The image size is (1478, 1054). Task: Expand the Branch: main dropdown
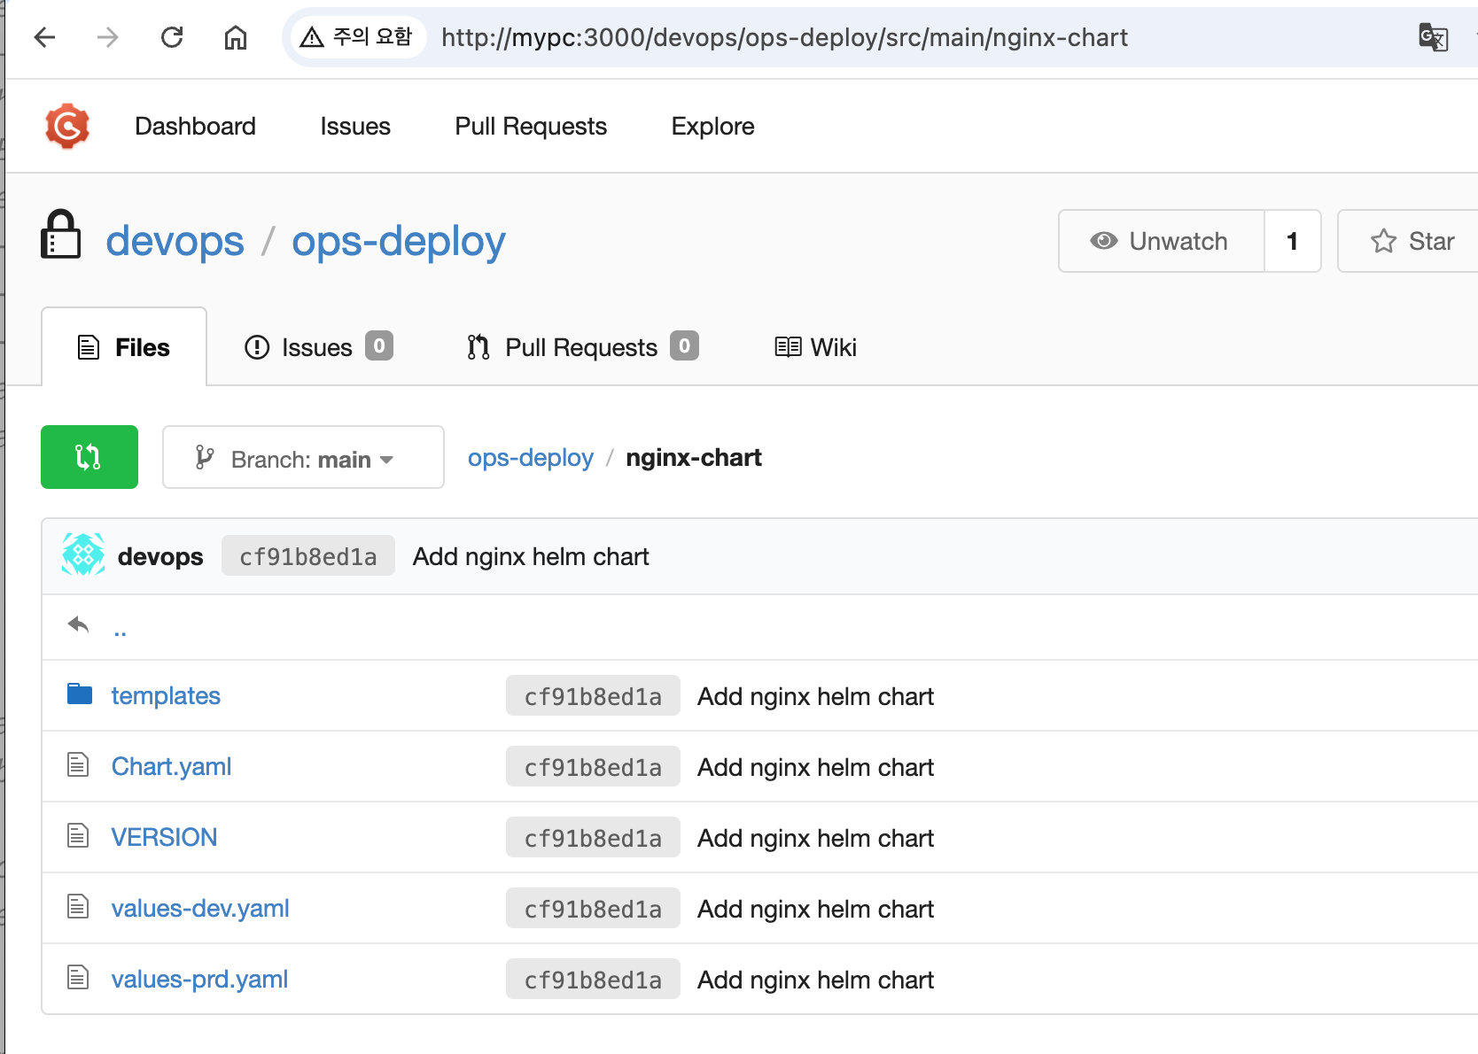pos(303,457)
